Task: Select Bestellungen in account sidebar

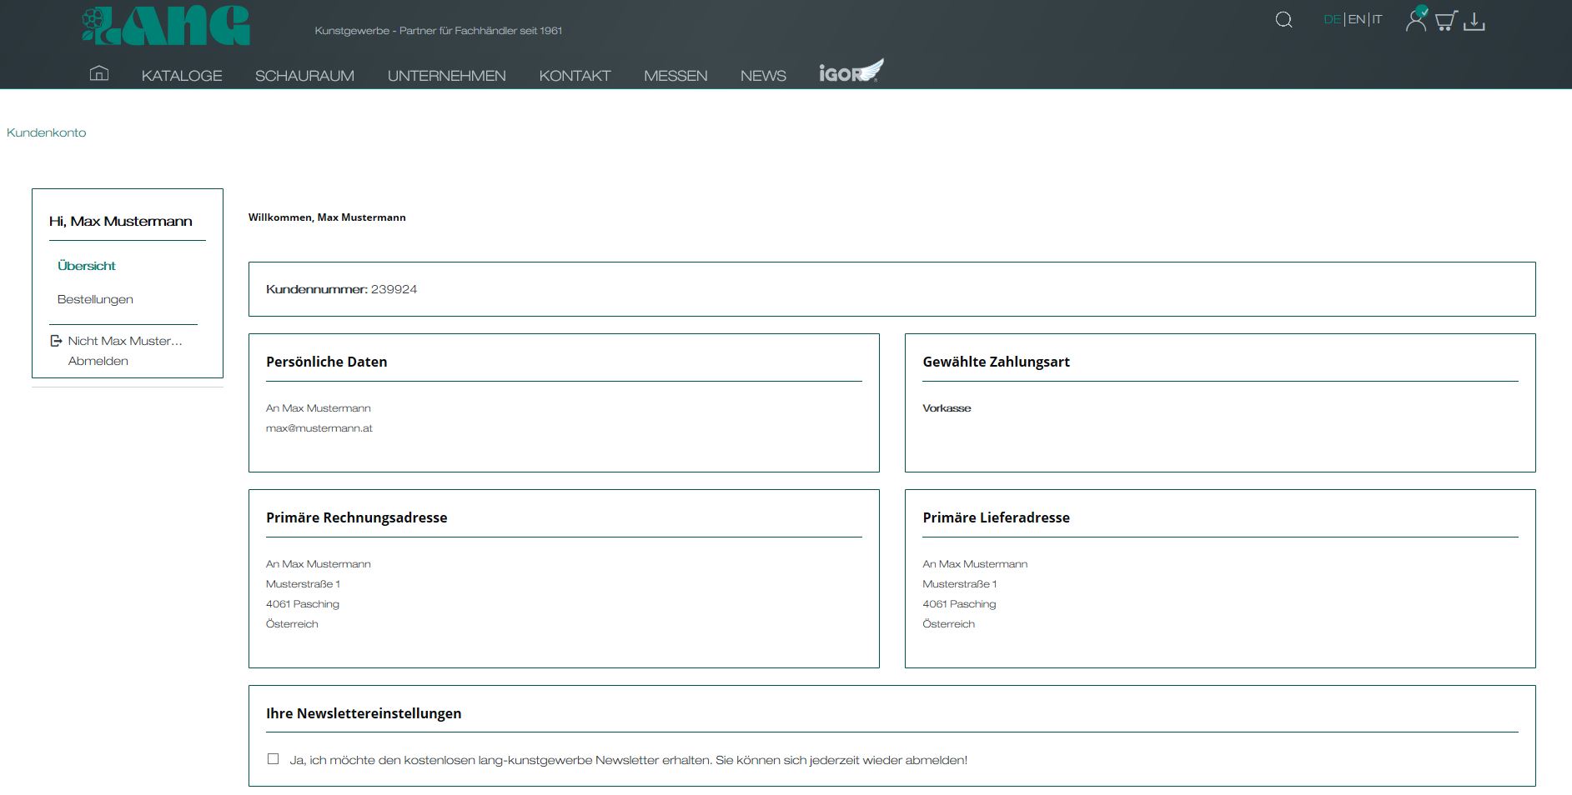Action: pos(95,299)
